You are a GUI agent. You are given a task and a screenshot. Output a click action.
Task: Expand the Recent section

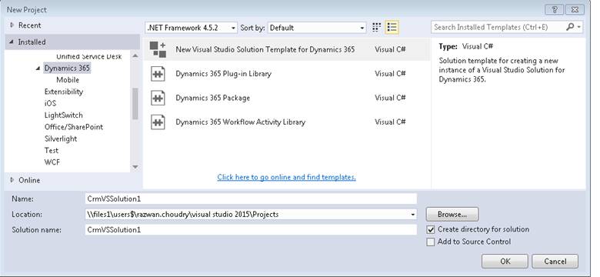tap(12, 25)
